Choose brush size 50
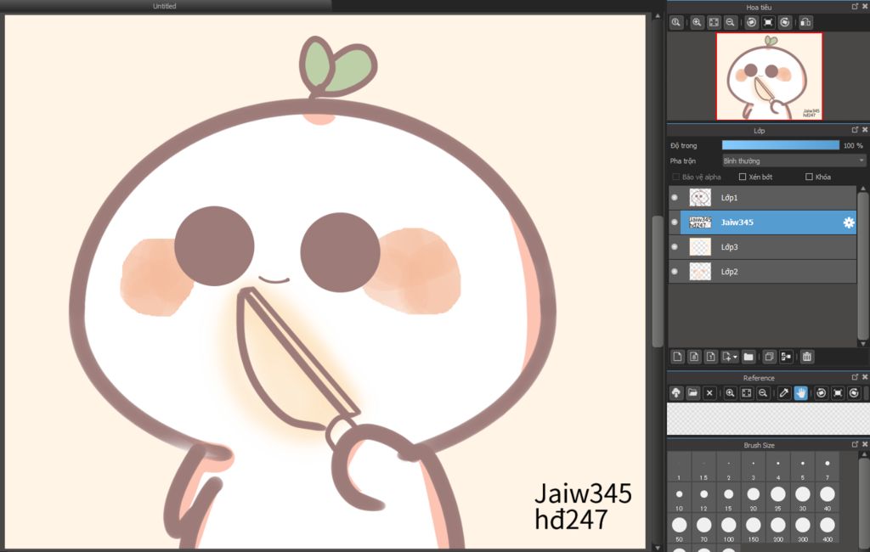Screen dimensions: 870x552 [x=679, y=529]
